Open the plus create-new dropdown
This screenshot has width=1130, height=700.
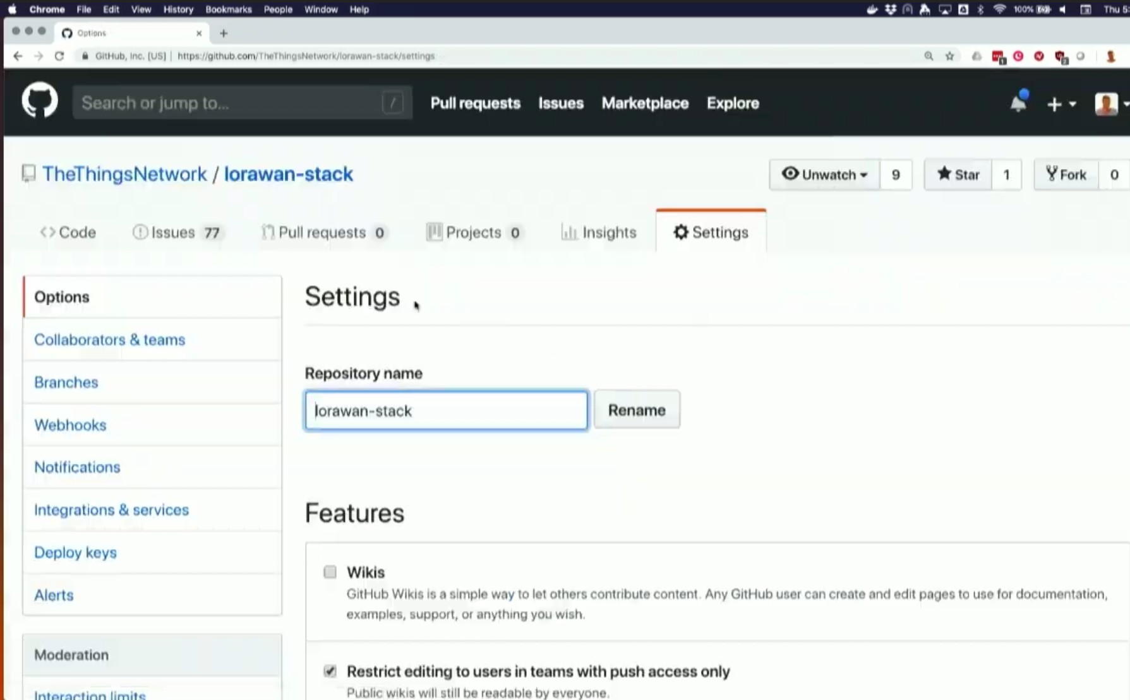coord(1061,104)
